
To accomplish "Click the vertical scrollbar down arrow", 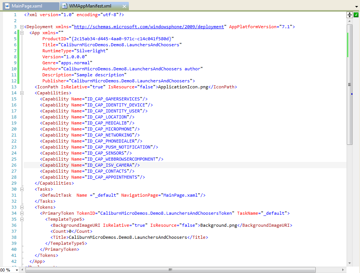I will tap(349, 263).
